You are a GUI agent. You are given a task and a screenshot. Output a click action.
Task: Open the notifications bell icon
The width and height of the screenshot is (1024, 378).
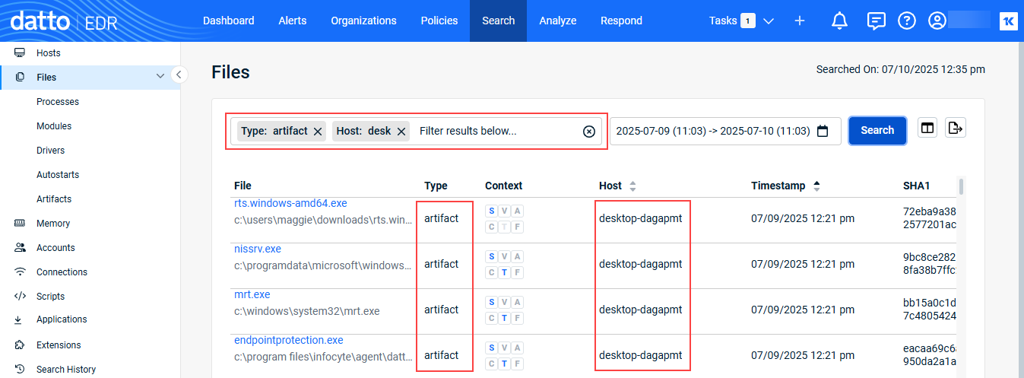coord(839,21)
